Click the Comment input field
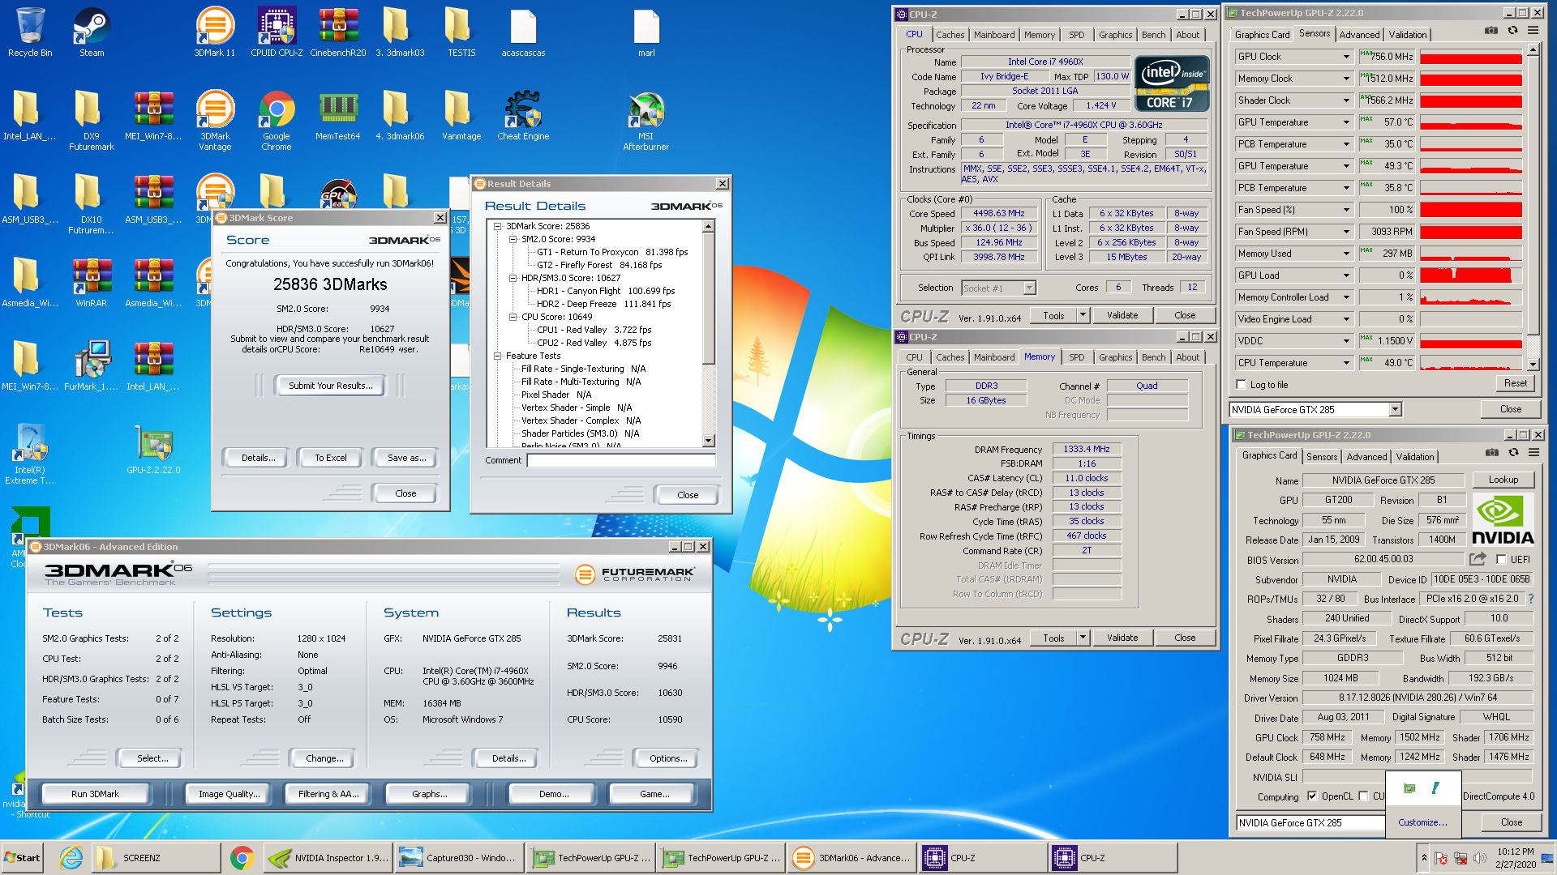This screenshot has width=1557, height=875. click(x=621, y=460)
